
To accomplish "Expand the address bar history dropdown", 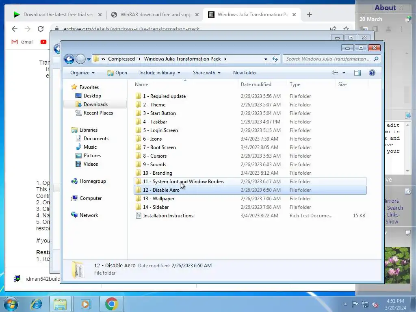I will 266,59.
